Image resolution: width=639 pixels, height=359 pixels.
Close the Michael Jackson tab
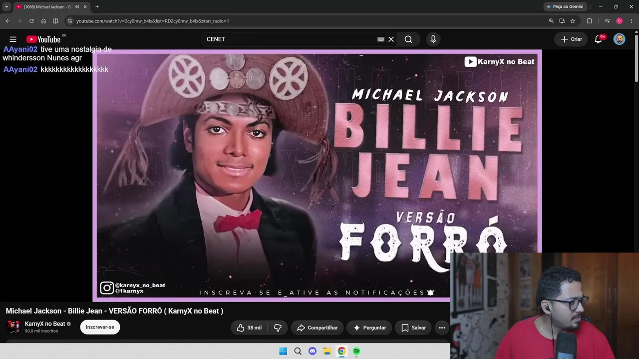pos(85,6)
